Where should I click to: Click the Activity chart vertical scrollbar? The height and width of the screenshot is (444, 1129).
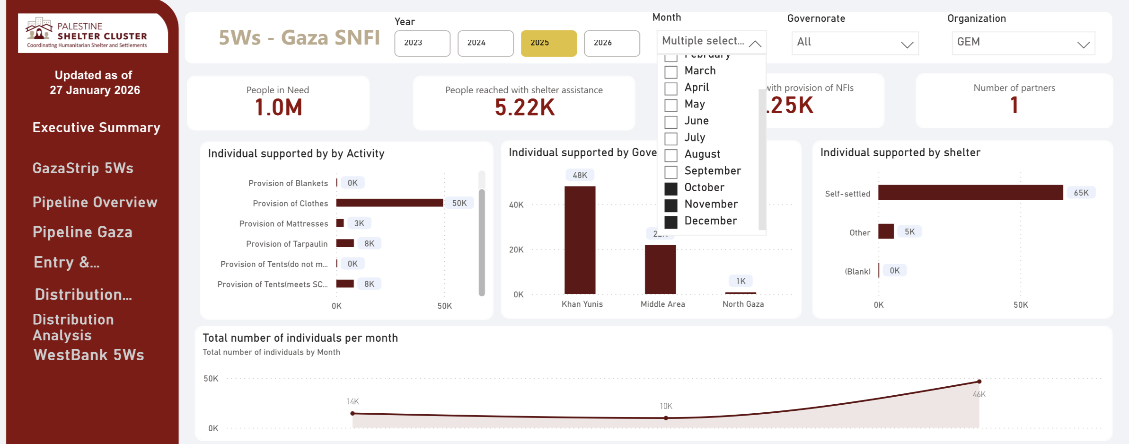tap(482, 241)
